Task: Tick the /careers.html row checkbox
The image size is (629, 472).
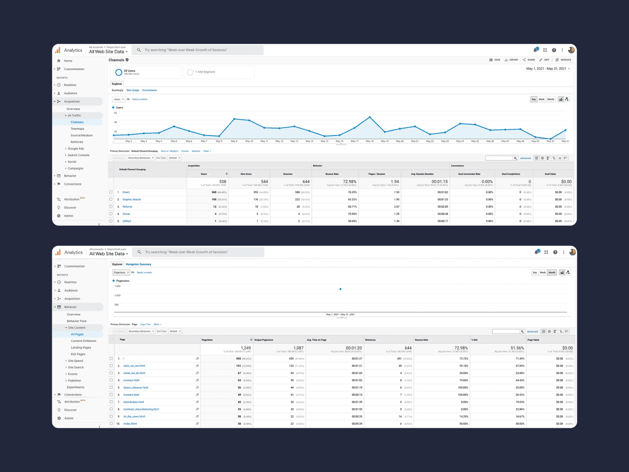Action: 112,394
